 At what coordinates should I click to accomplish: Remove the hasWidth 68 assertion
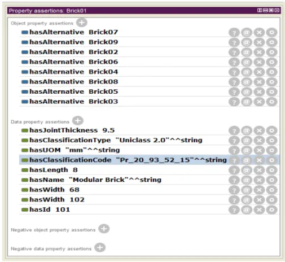tap(259, 190)
